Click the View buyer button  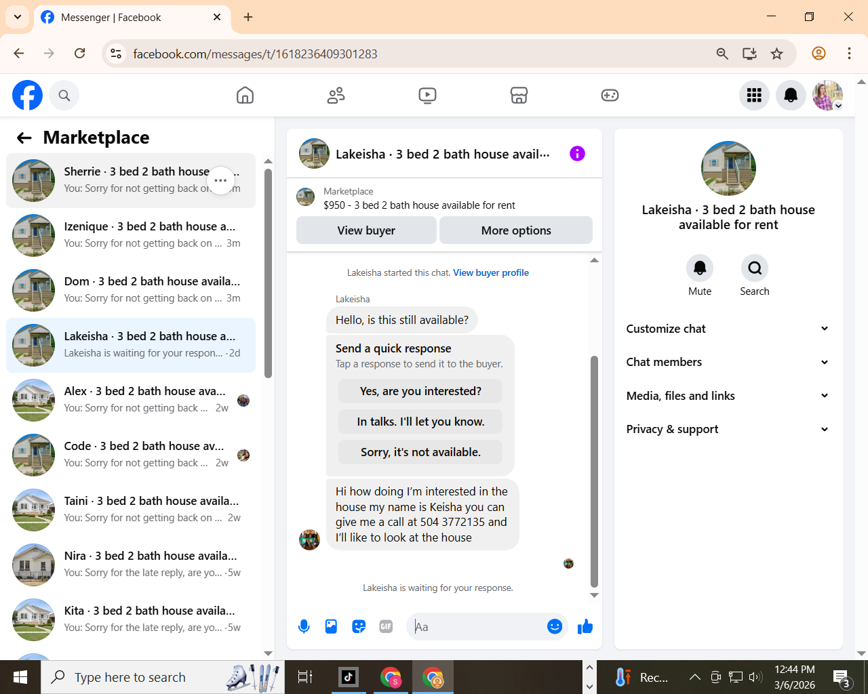click(x=366, y=230)
